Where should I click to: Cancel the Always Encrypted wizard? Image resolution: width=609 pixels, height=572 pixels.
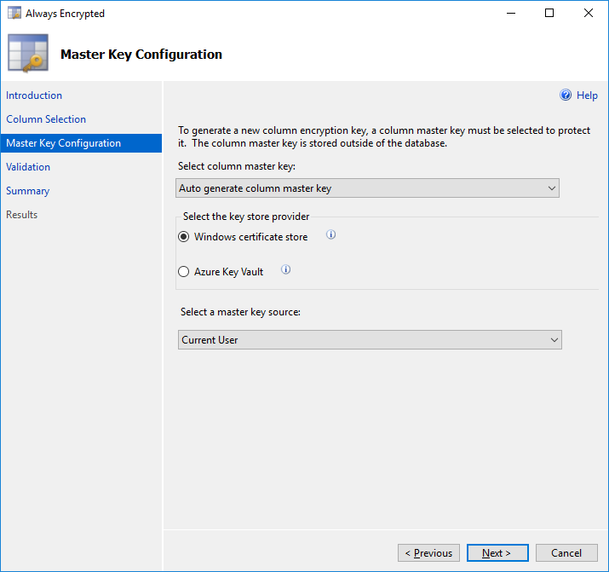(x=566, y=553)
